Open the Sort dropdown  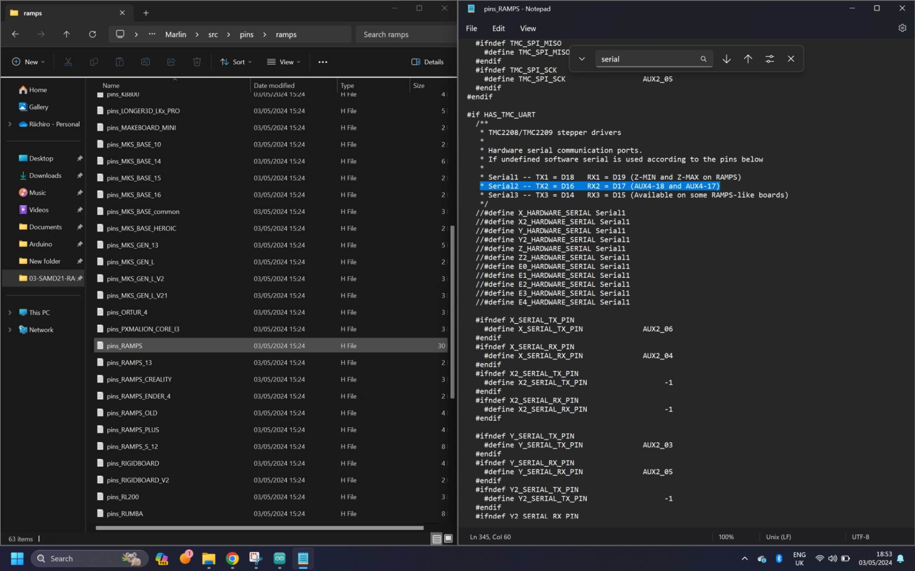click(x=236, y=62)
